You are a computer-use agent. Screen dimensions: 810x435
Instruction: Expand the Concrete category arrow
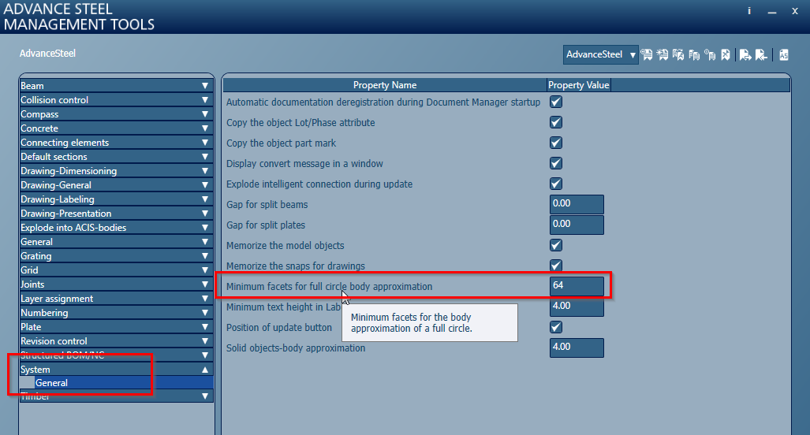point(205,128)
